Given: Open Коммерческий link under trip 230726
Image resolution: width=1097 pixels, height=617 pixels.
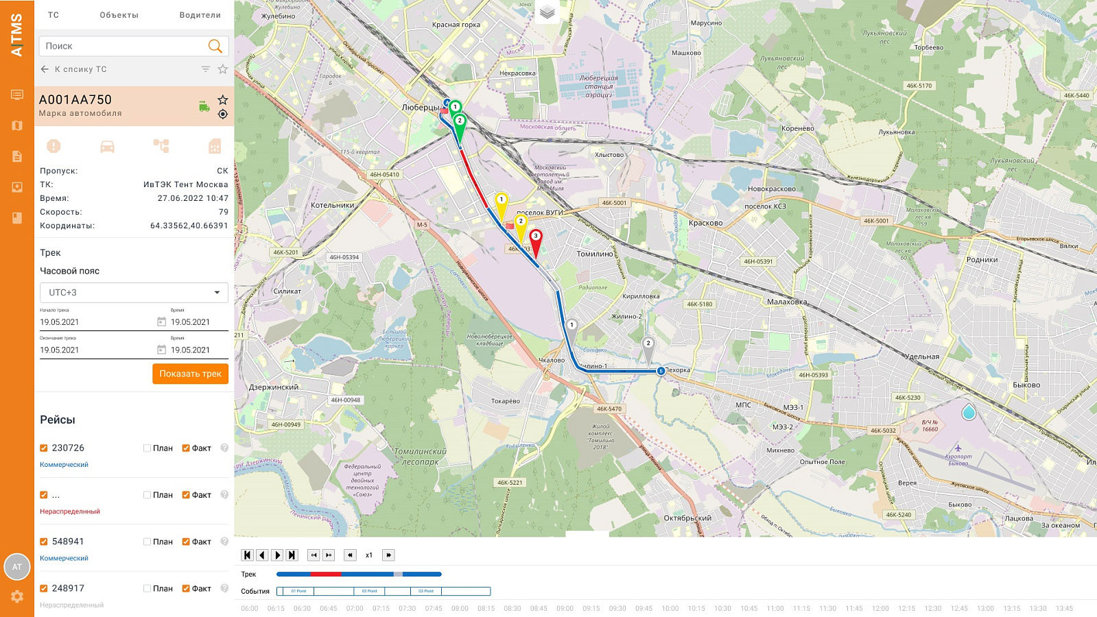Looking at the screenshot, I should coord(64,465).
